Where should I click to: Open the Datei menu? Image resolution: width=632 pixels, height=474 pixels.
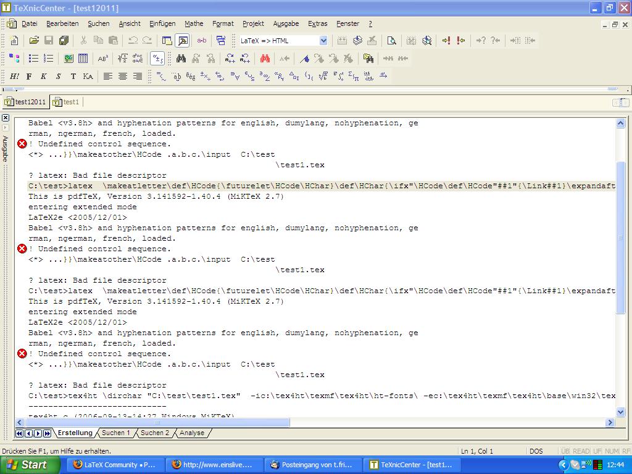tap(30, 24)
